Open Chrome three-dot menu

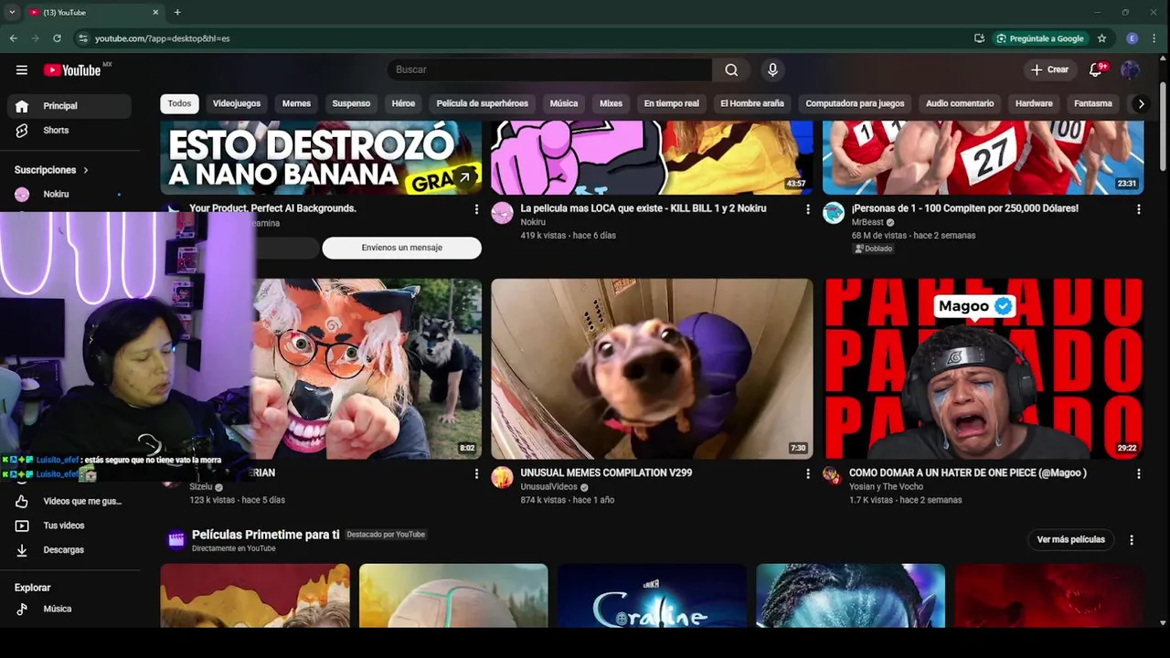click(x=1154, y=38)
